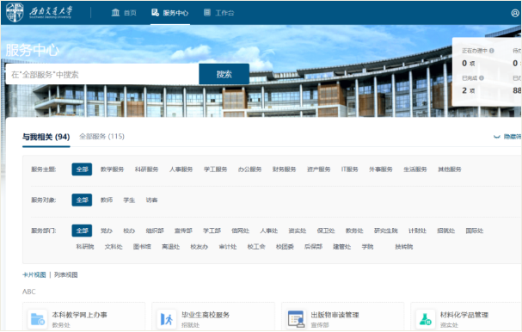Click the 搜索 search button
Image resolution: width=522 pixels, height=332 pixels.
coord(224,74)
